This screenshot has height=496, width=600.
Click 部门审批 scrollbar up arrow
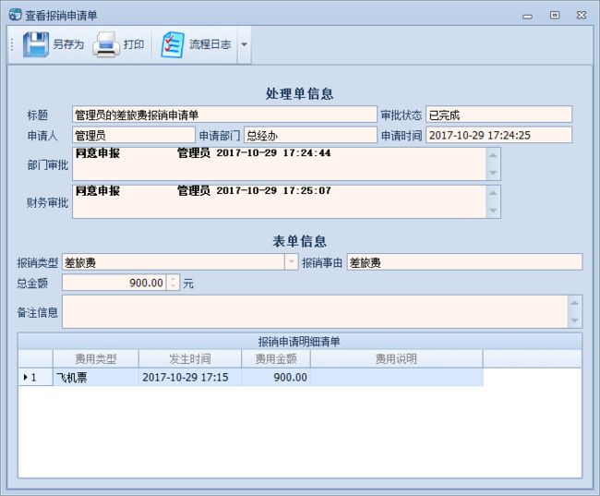click(x=493, y=155)
